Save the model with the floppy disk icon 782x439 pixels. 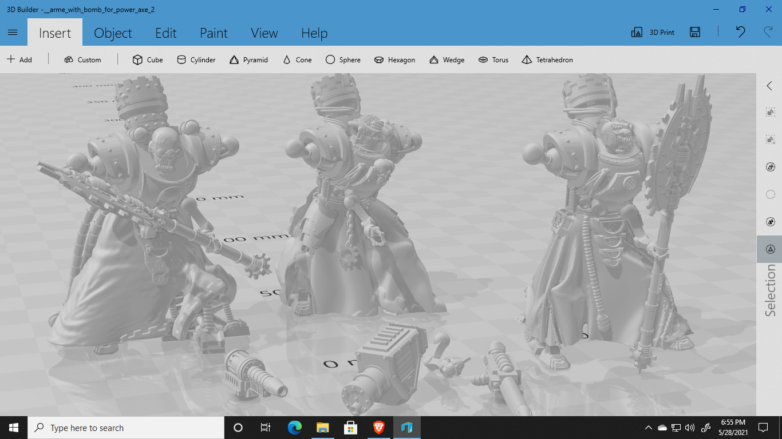point(695,32)
